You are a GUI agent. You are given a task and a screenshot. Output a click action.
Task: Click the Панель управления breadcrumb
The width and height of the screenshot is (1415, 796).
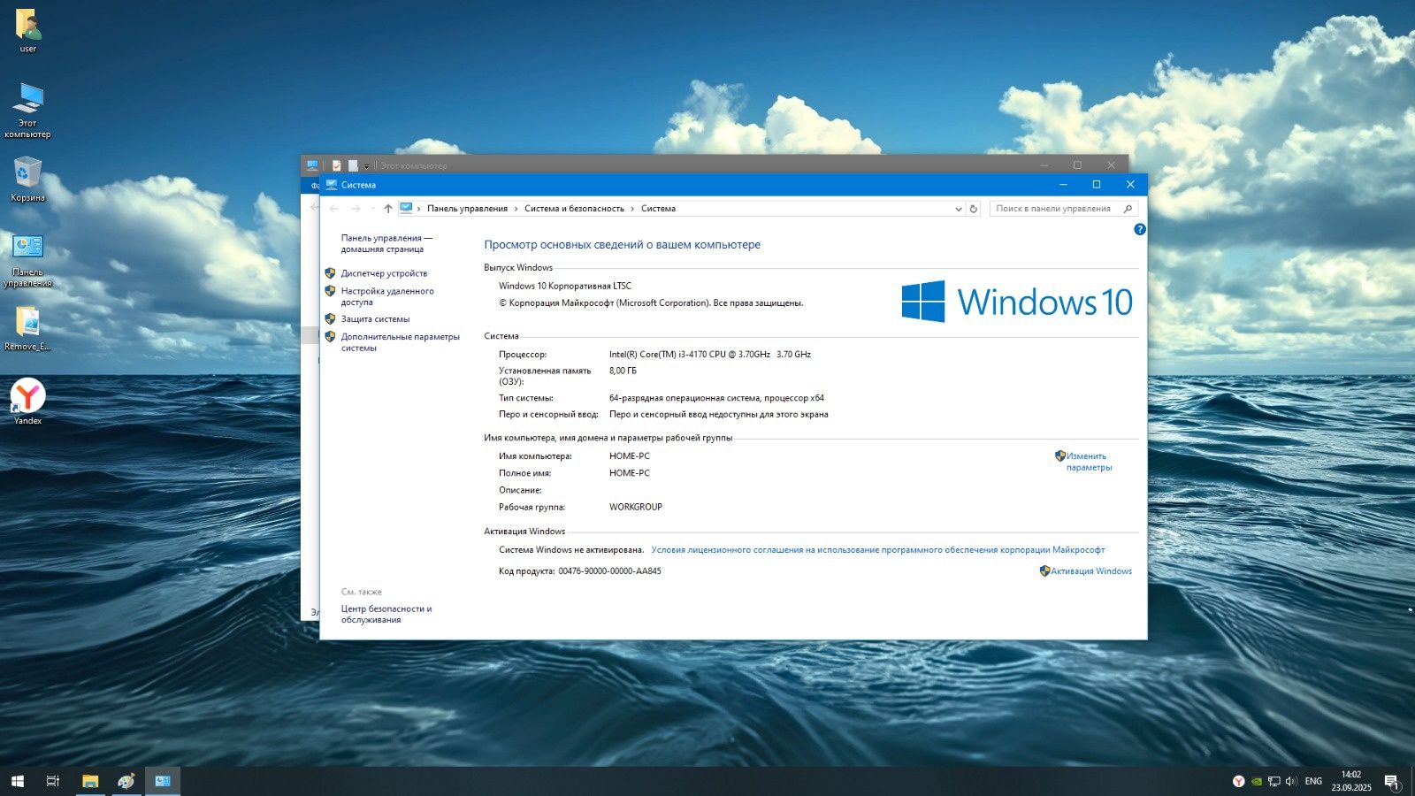[467, 209]
